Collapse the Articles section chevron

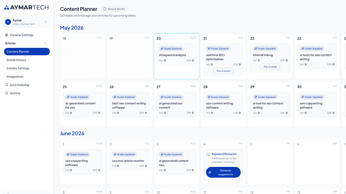coord(46,43)
